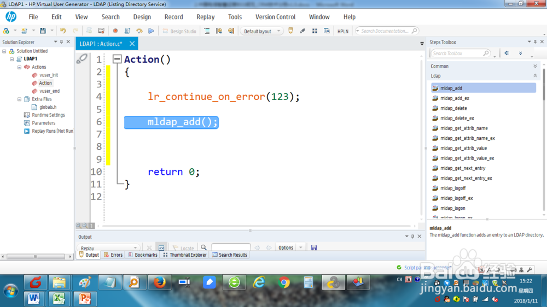Click the Output pane save disk icon
The width and height of the screenshot is (547, 307).
314,248
